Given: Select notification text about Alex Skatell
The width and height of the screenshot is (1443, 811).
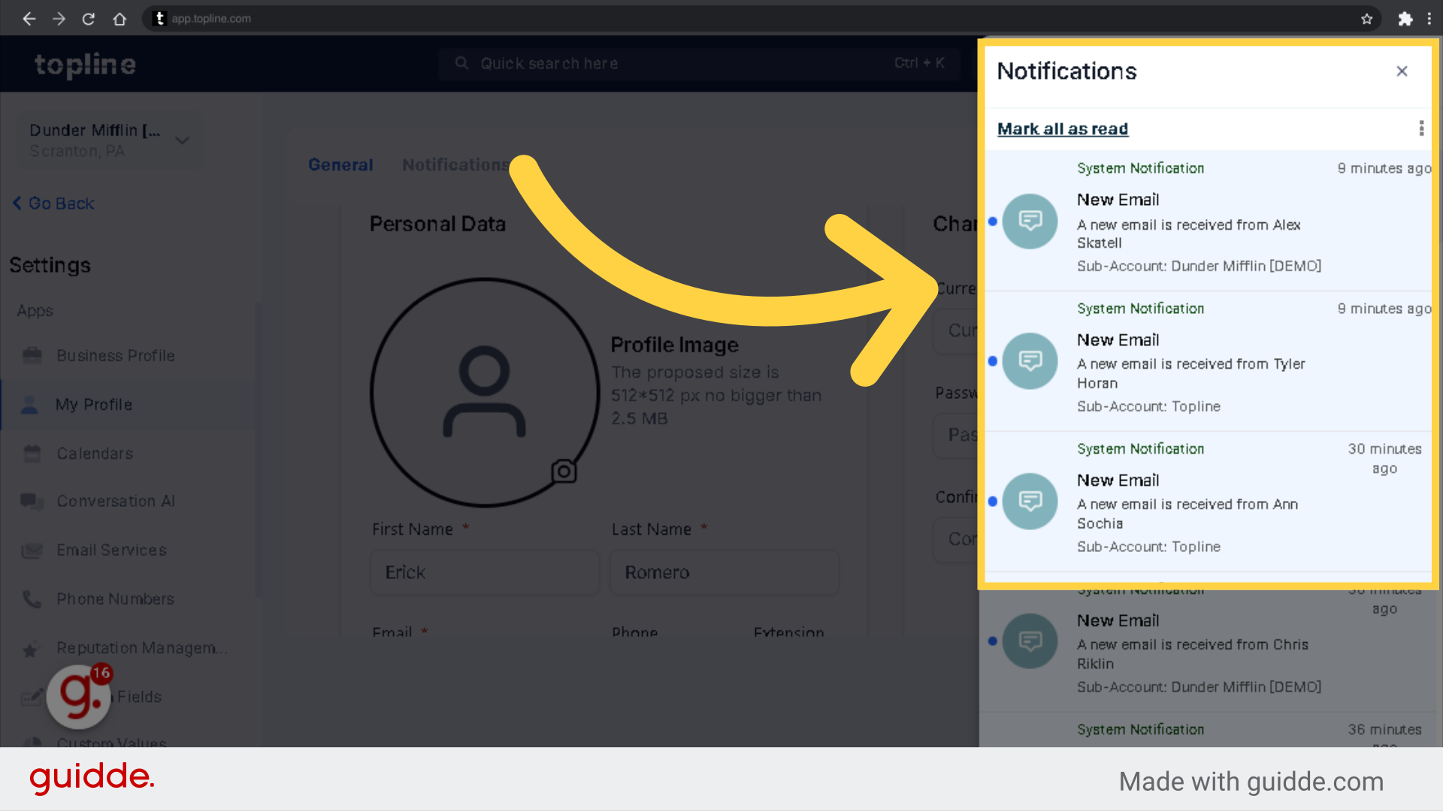Looking at the screenshot, I should 1188,234.
